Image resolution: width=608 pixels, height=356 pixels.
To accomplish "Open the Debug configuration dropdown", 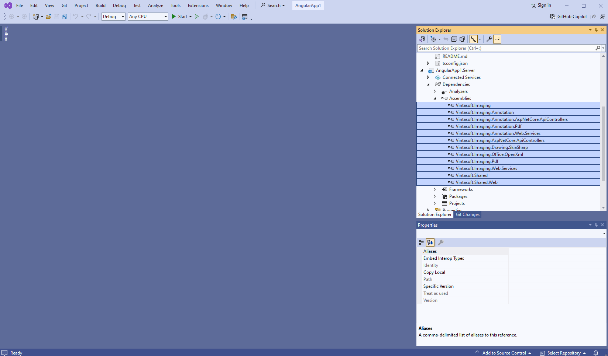I will click(x=113, y=17).
